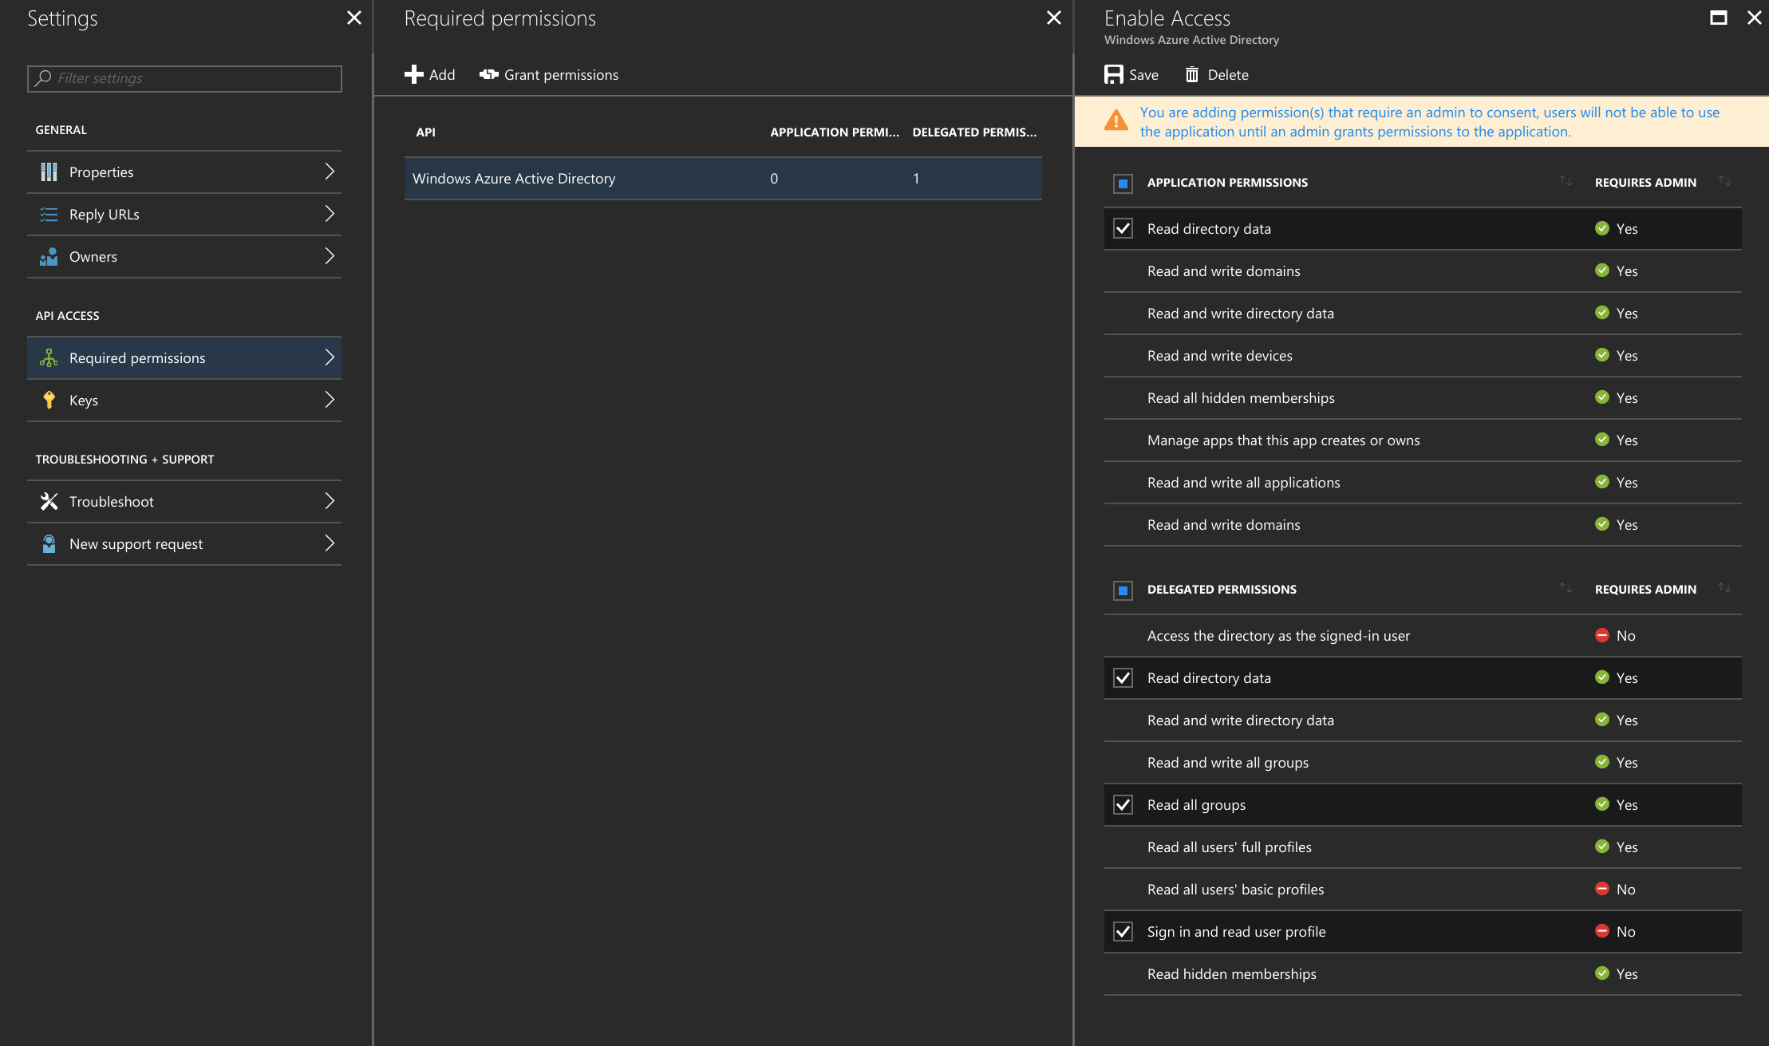The image size is (1769, 1046).
Task: Click the Delete trash icon
Action: 1191,74
